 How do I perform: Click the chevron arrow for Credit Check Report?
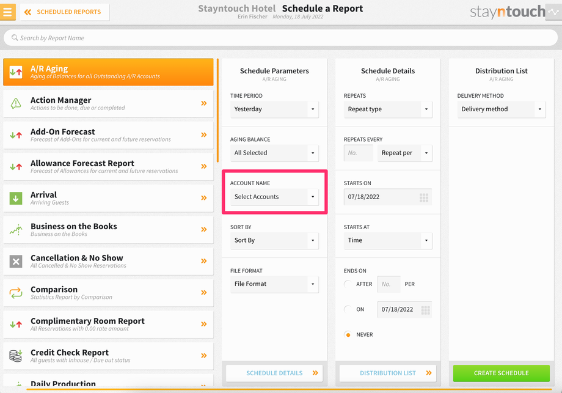click(x=204, y=356)
